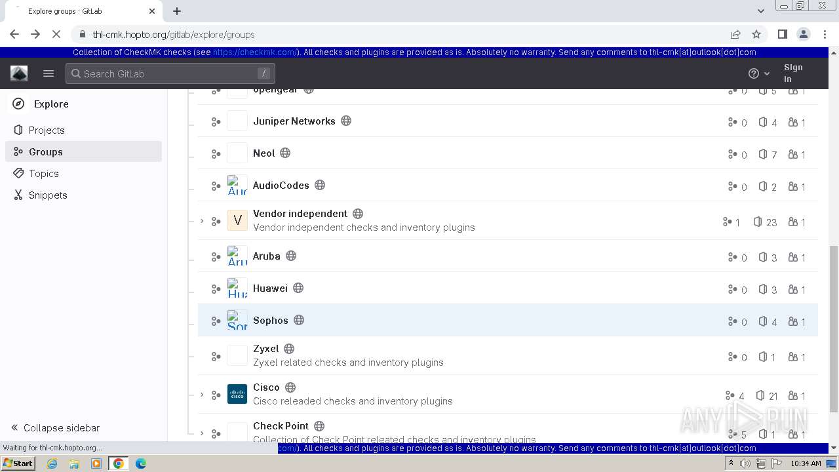Open checkmk.com link in banner
839x472 pixels.
coord(255,52)
